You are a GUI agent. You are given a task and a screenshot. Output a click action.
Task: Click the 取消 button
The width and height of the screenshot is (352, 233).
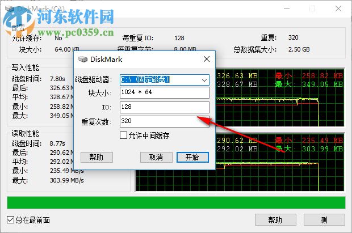pos(156,157)
